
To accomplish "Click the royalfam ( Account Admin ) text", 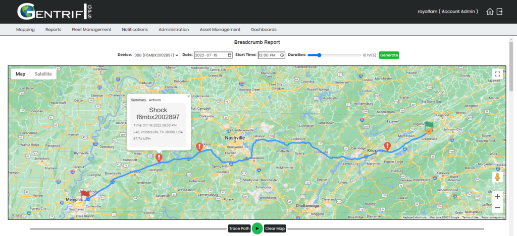I will point(448,12).
